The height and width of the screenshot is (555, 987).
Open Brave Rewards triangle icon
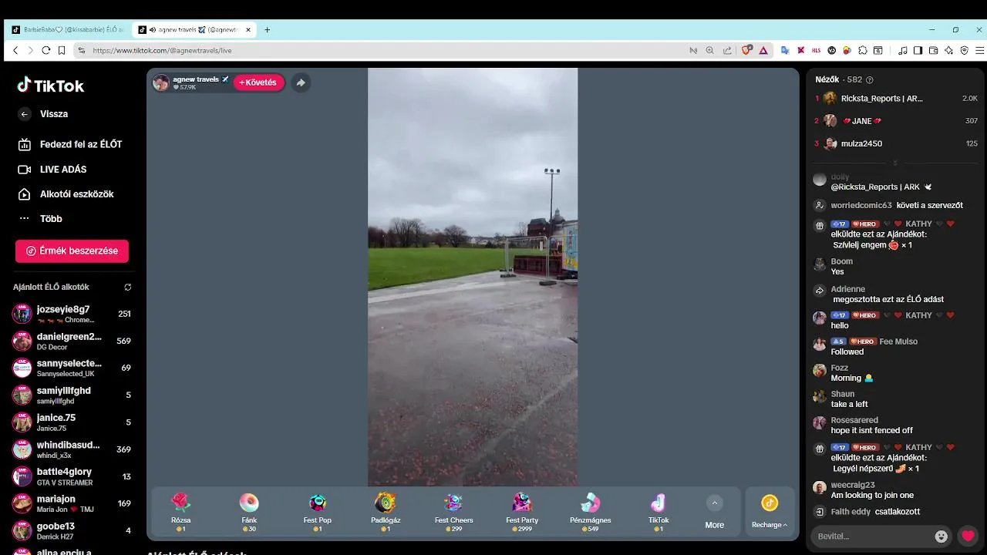763,50
